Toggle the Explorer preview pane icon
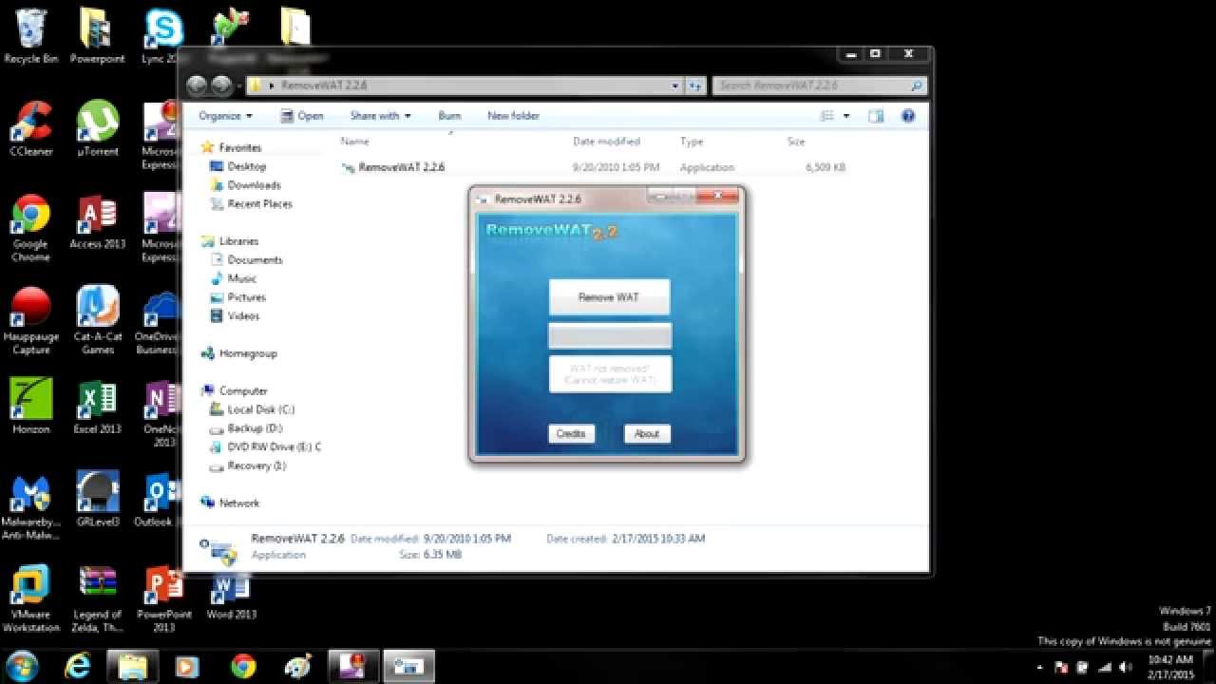This screenshot has width=1216, height=684. point(876,116)
